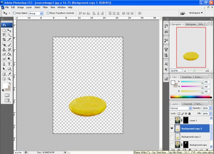Image resolution: width=214 pixels, height=154 pixels.
Task: Select the Magic Wand tool
Action: 9,35
